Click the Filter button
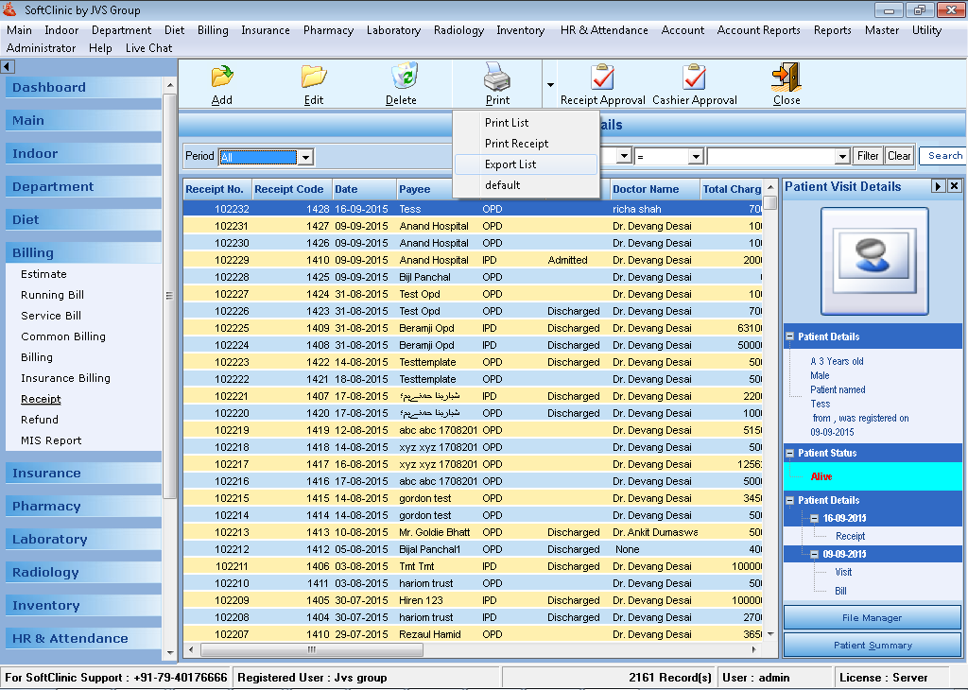 [868, 157]
